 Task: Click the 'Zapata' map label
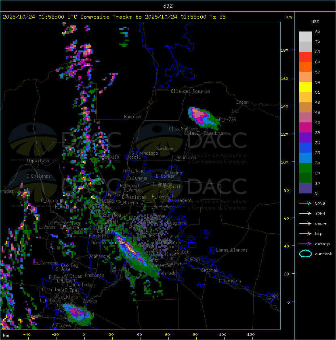click(x=90, y=301)
